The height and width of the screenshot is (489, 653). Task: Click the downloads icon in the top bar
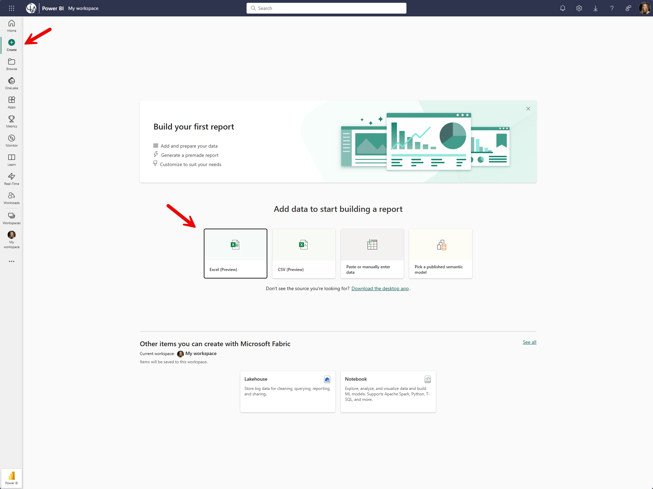pyautogui.click(x=595, y=8)
